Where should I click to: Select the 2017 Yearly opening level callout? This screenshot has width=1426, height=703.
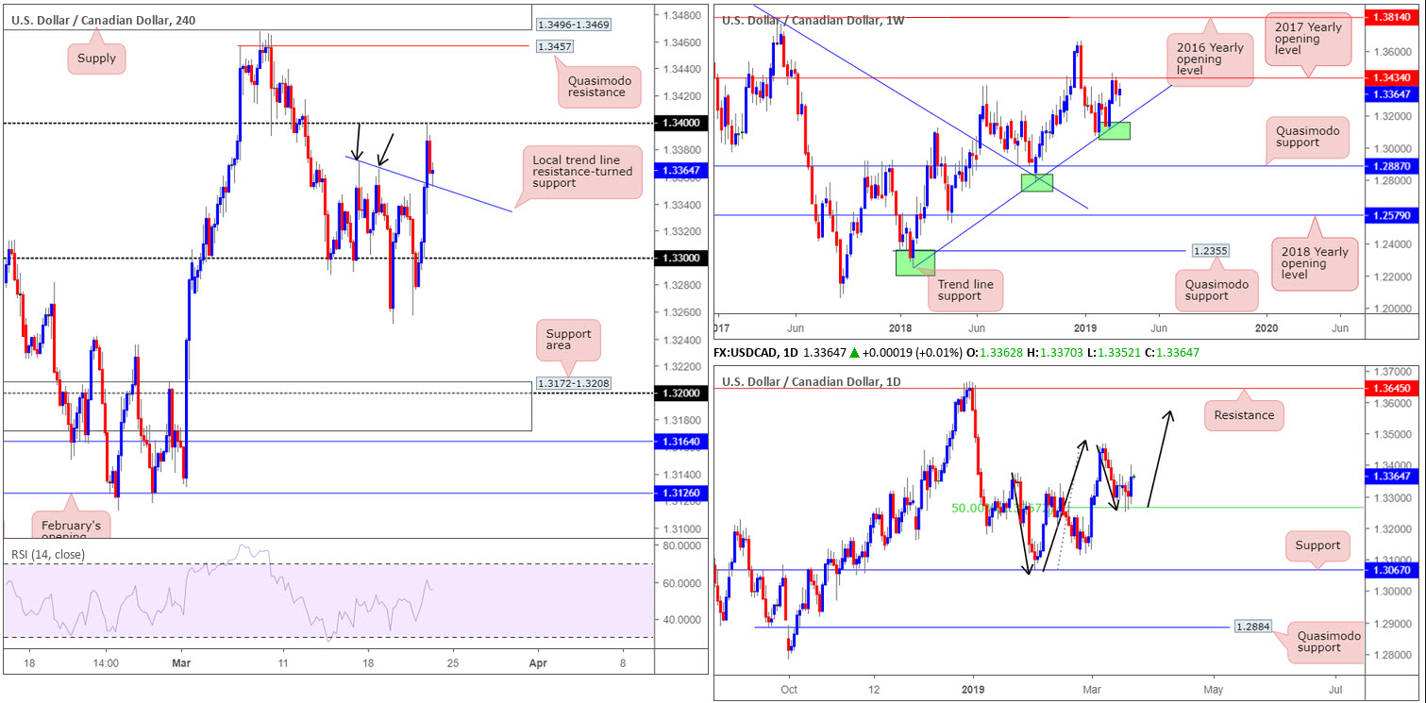[x=1310, y=38]
